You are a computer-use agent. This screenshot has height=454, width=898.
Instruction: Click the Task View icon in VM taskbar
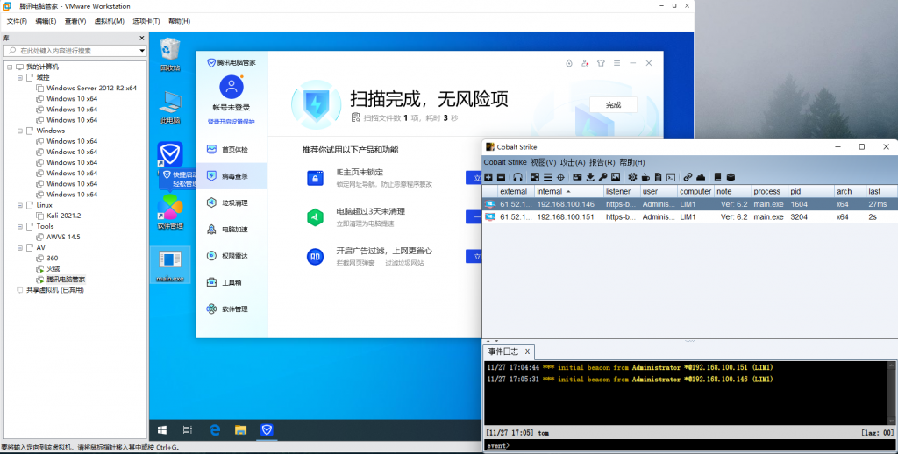pyautogui.click(x=188, y=430)
